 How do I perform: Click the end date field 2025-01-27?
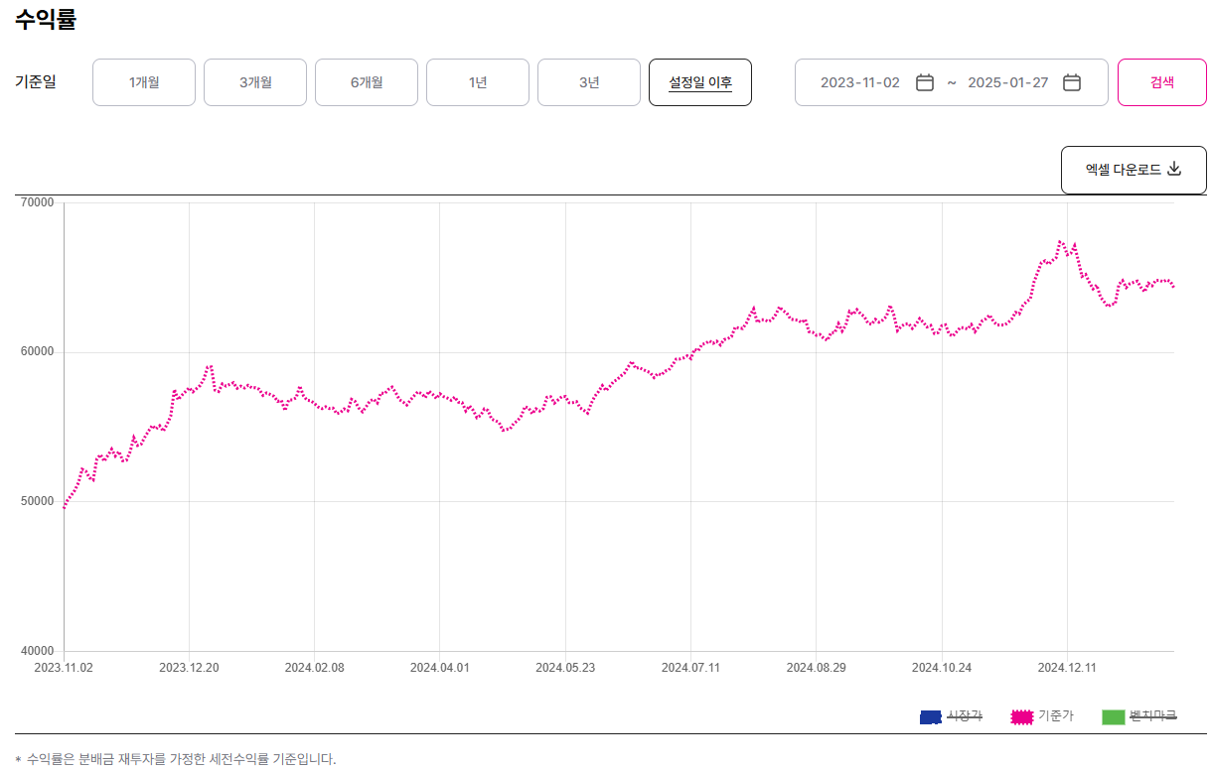click(1007, 82)
